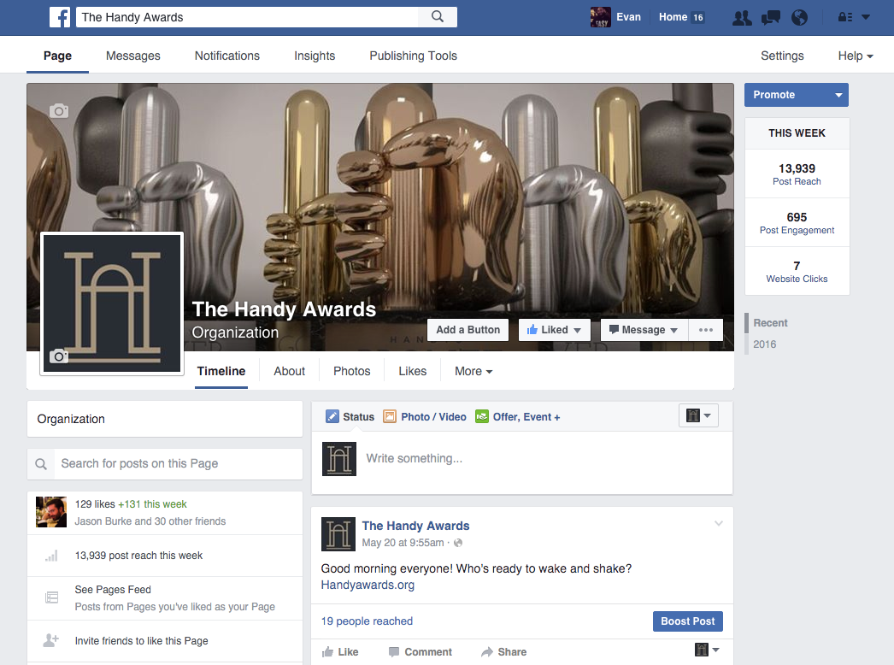
Task: Click the Write something text field
Action: pos(521,458)
